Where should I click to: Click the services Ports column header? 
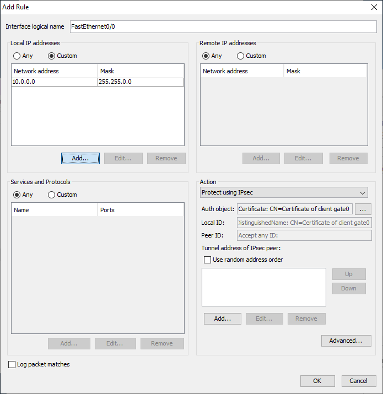pyautogui.click(x=140, y=210)
